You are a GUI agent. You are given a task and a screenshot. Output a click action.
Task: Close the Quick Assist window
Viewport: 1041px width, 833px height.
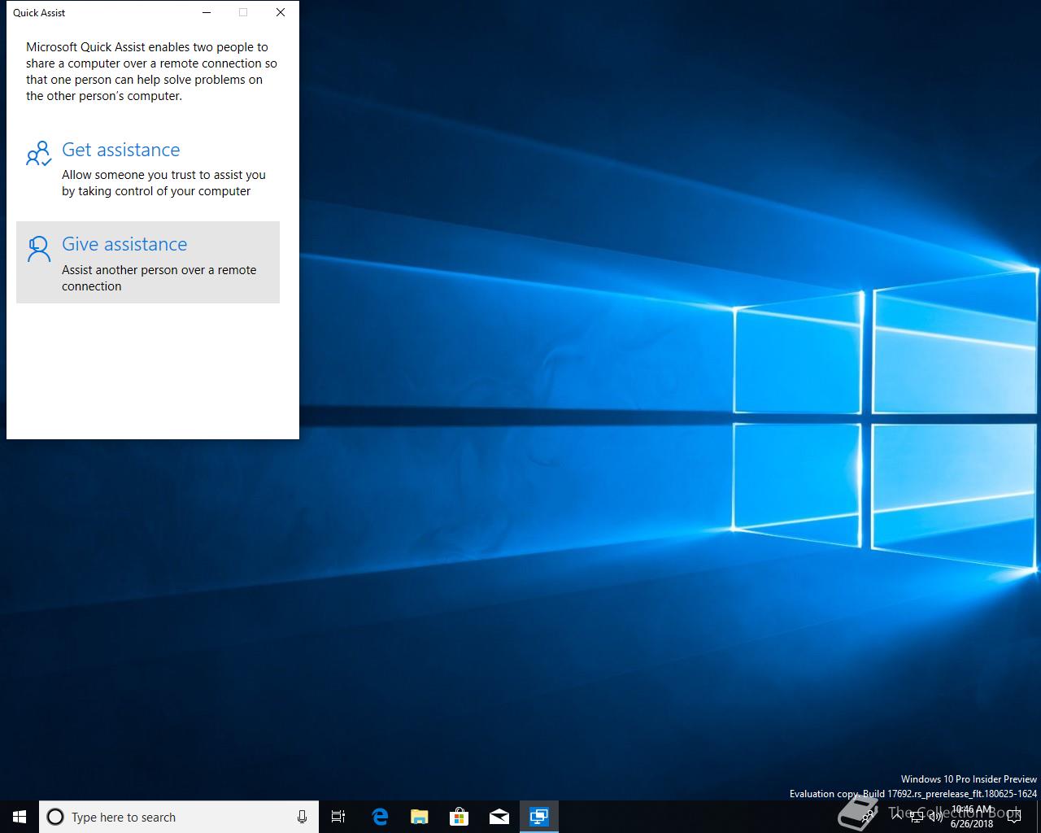(x=281, y=12)
